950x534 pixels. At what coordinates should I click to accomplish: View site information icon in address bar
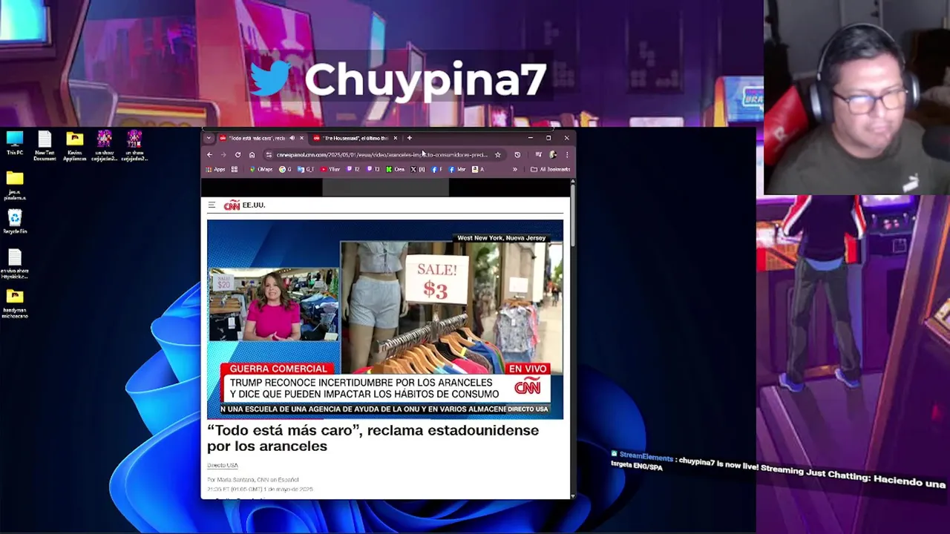(269, 155)
